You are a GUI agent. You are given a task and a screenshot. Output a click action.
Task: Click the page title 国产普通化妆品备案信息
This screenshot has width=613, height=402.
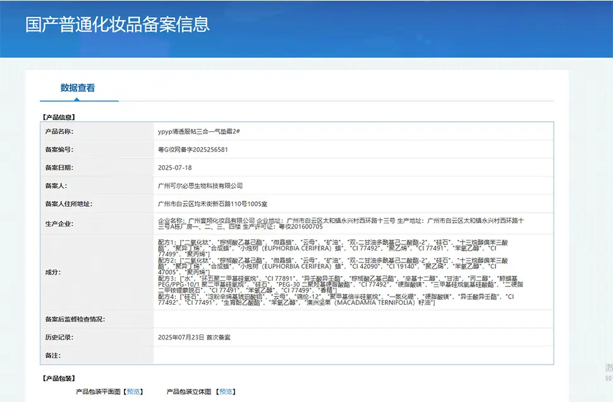[x=118, y=25]
